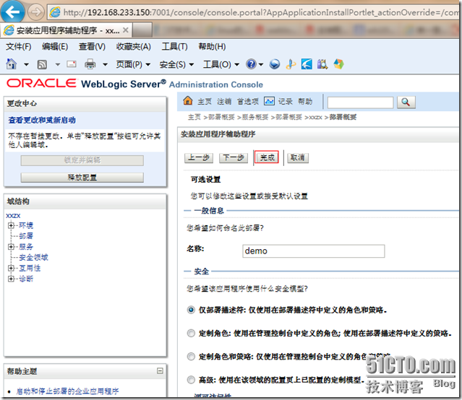Viewport: 462px width, 400px height.
Task: Click the read mail icon in toolbar
Action: pyautogui.click(x=72, y=64)
